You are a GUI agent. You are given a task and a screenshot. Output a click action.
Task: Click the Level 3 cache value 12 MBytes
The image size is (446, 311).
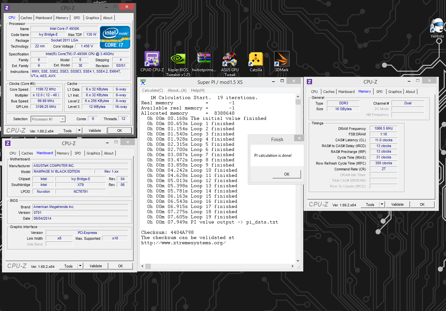97,107
